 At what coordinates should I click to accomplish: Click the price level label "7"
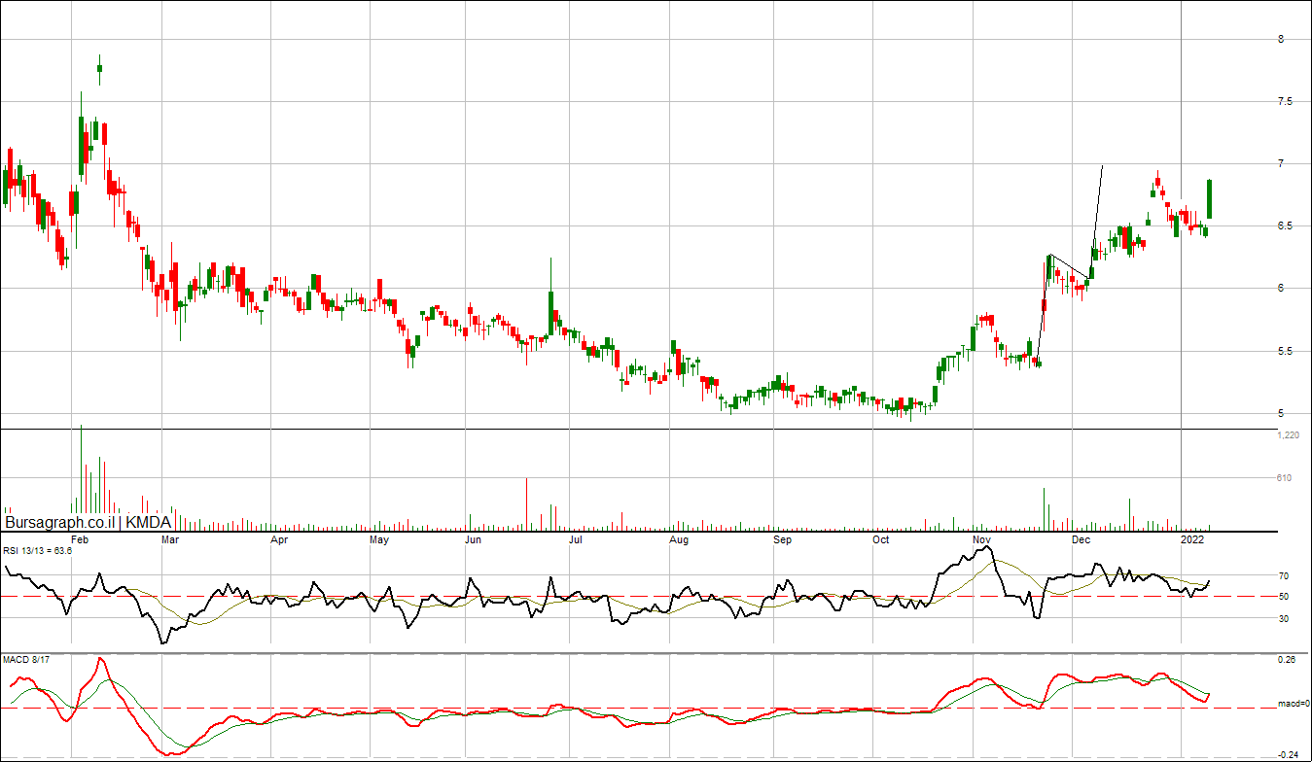point(1279,164)
